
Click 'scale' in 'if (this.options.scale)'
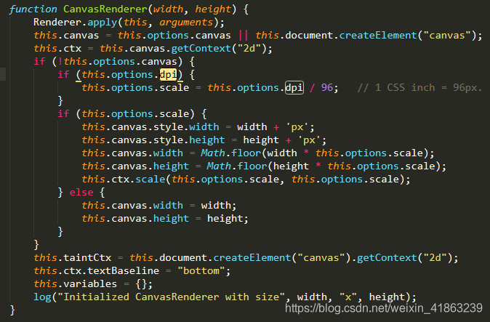click(x=174, y=113)
